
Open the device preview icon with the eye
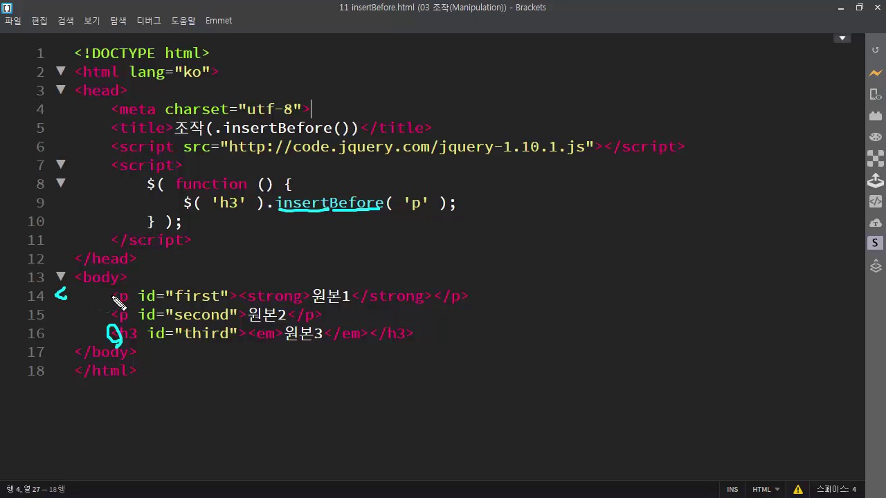pyautogui.click(x=876, y=94)
